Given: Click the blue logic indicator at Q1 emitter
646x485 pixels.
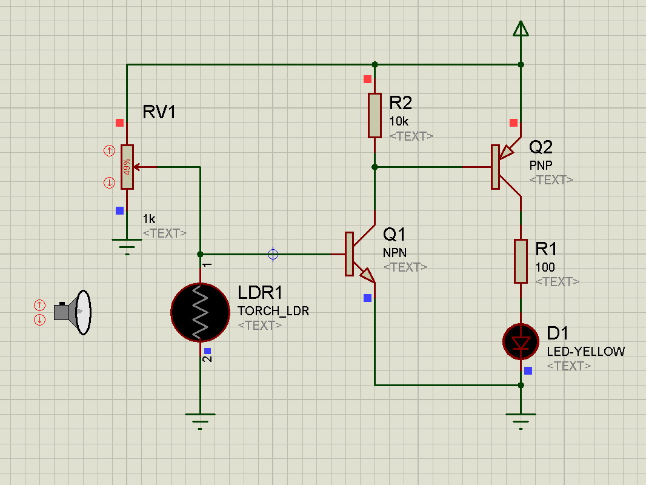Looking at the screenshot, I should (x=367, y=298).
